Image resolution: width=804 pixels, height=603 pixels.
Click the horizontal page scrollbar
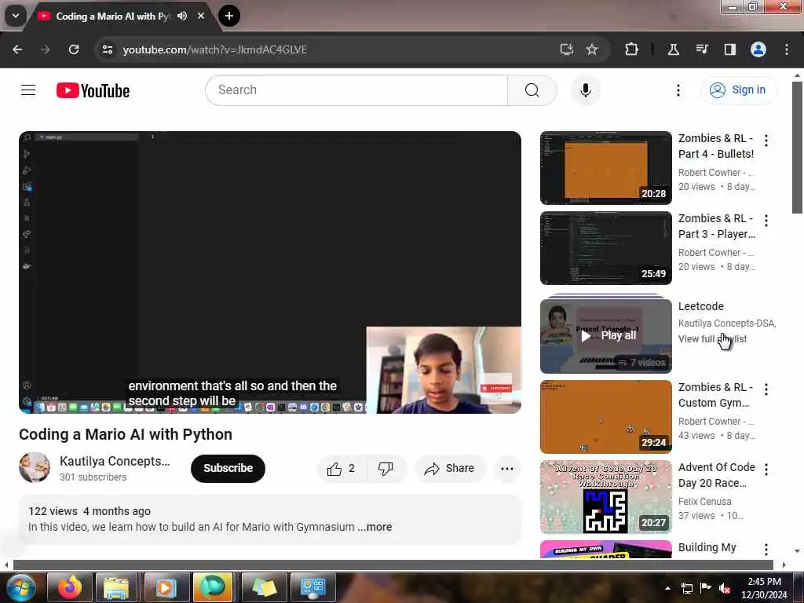pyautogui.click(x=393, y=565)
